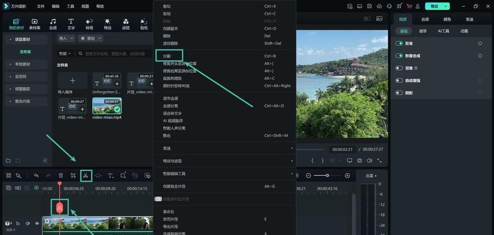Enable the 背景 background switch

[399, 68]
